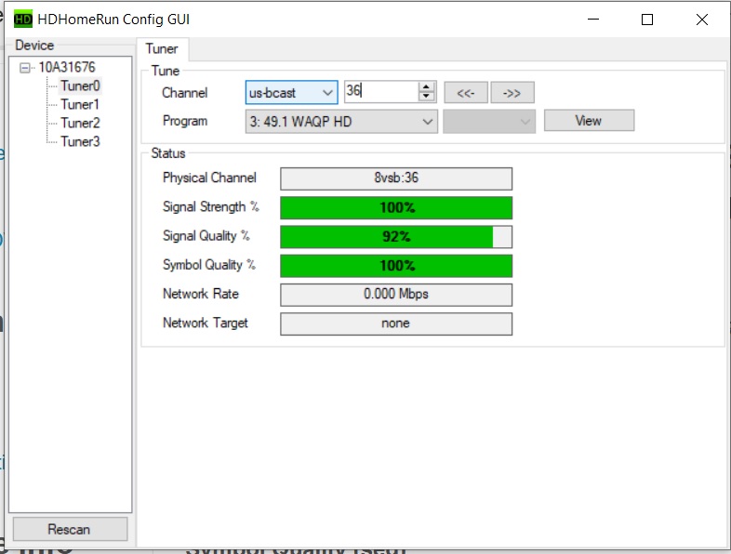731x554 pixels.
Task: Select Tuner0 in the device tree
Action: [80, 86]
